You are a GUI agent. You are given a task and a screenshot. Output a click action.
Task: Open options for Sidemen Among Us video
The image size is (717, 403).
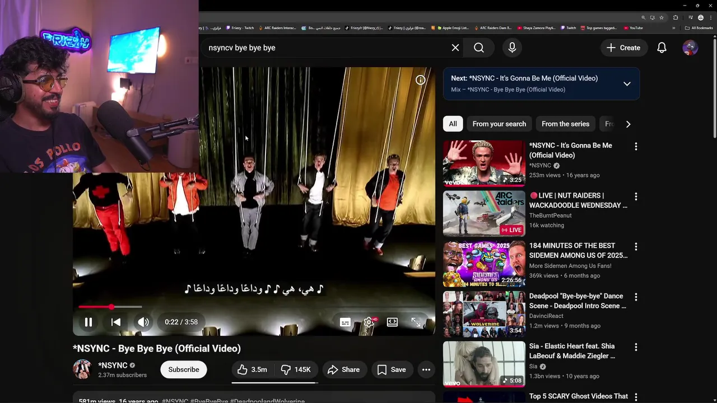[x=636, y=247]
